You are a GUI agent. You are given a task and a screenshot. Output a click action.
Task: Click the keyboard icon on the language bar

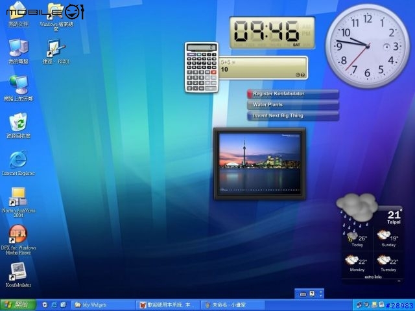point(303,294)
